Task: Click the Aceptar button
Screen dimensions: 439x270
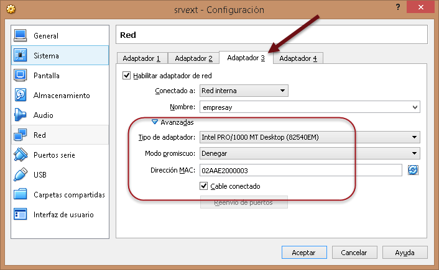Action: pos(303,253)
